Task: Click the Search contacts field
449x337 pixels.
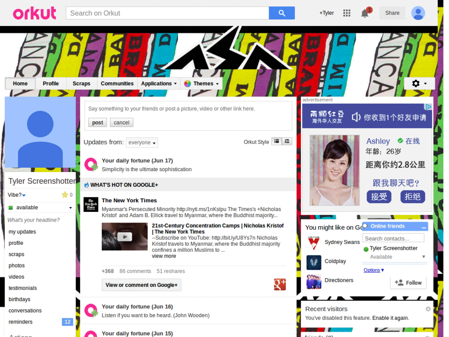Action: (x=393, y=238)
